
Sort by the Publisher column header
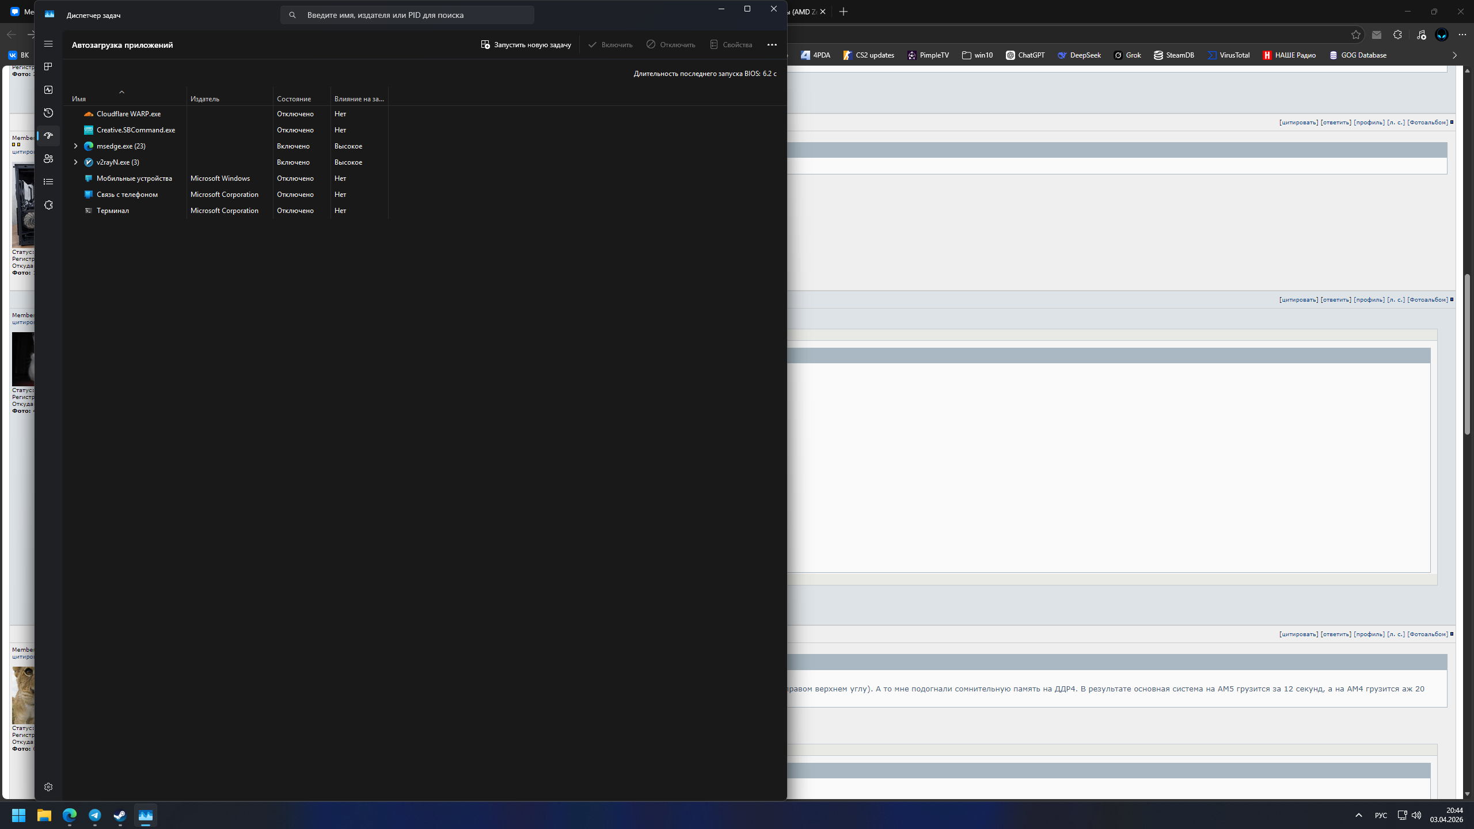tap(205, 99)
